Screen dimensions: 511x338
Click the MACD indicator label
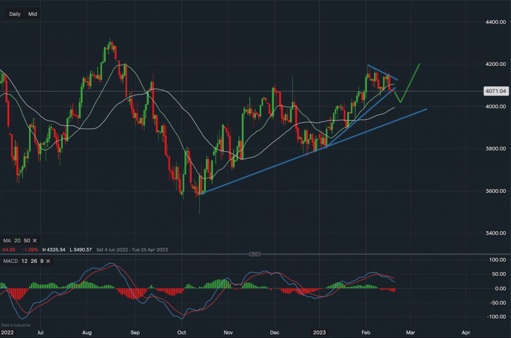point(9,262)
